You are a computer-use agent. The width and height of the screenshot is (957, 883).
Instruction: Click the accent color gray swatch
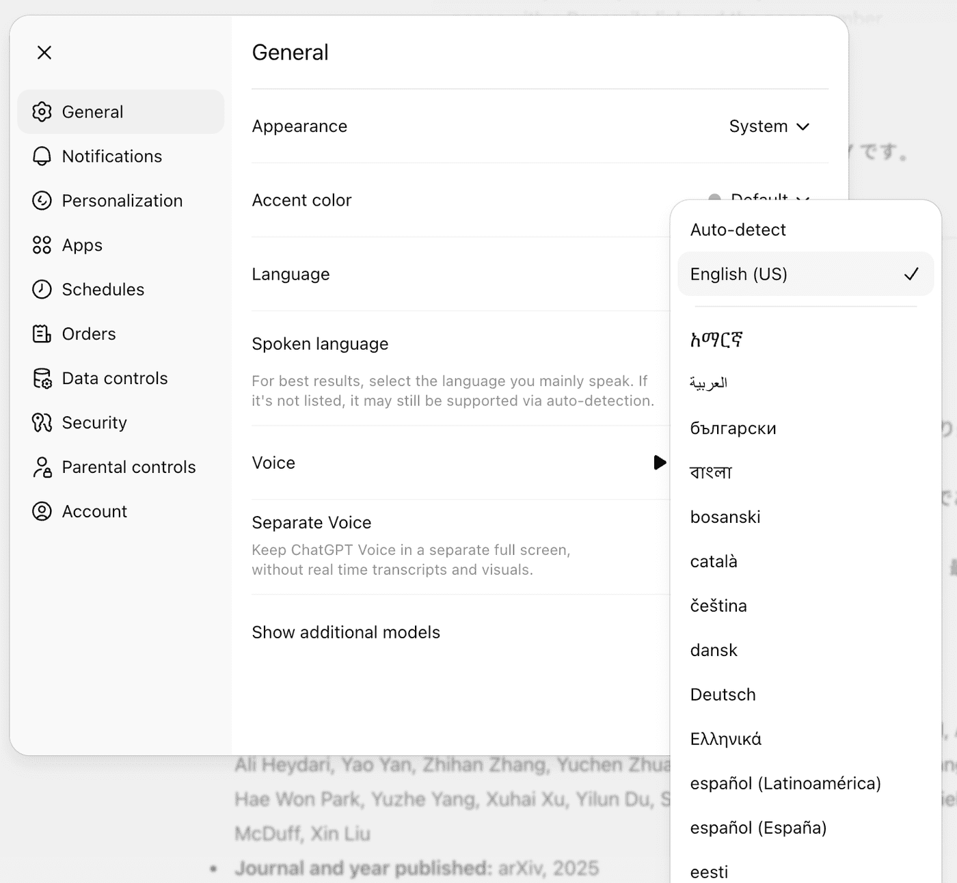(x=714, y=198)
